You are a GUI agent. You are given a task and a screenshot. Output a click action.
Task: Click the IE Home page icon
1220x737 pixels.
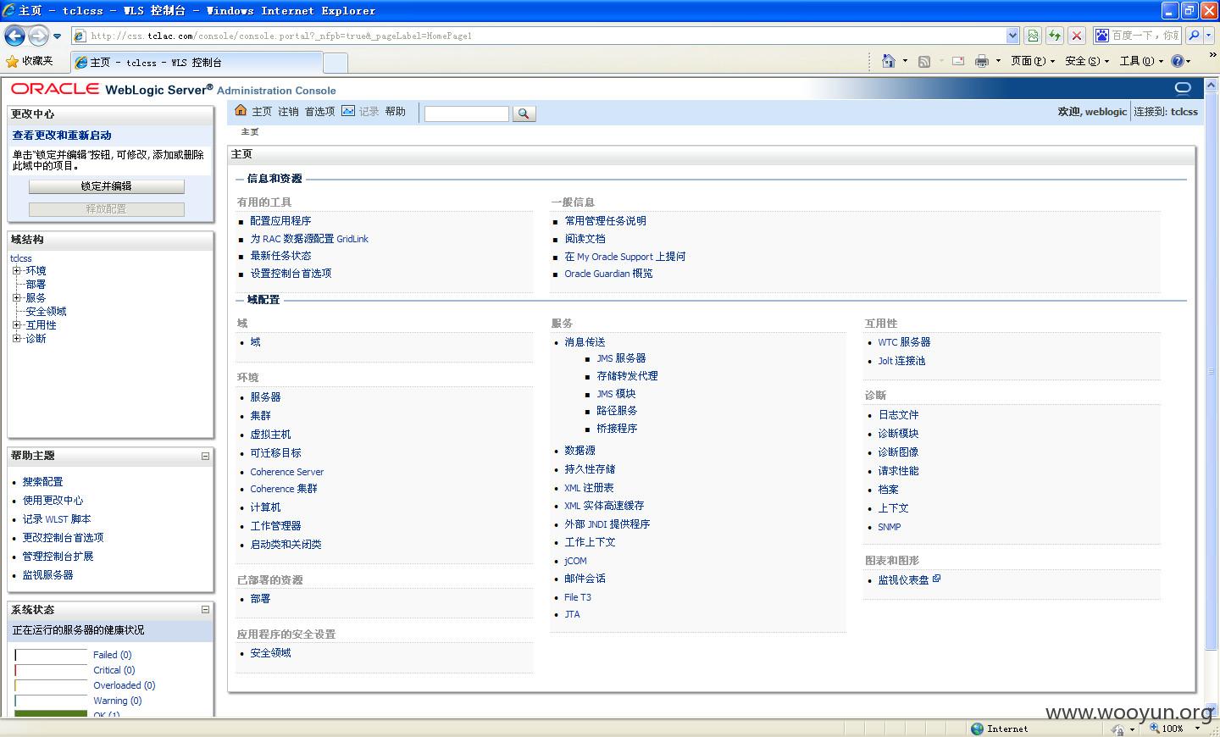coord(889,61)
